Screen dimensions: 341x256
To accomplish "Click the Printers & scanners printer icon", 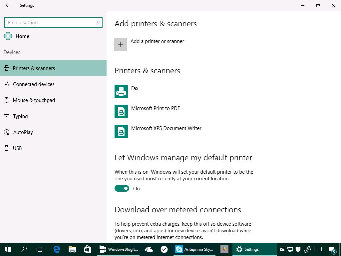I will (x=7, y=68).
